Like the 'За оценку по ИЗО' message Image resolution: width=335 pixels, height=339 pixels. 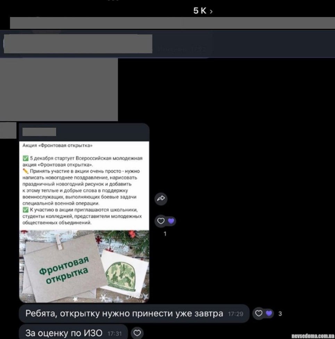pyautogui.click(x=137, y=333)
